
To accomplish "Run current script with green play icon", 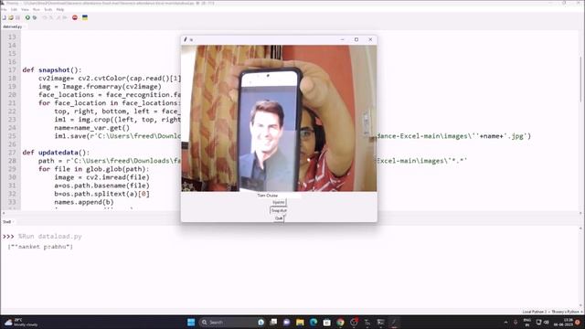I will (x=27, y=17).
